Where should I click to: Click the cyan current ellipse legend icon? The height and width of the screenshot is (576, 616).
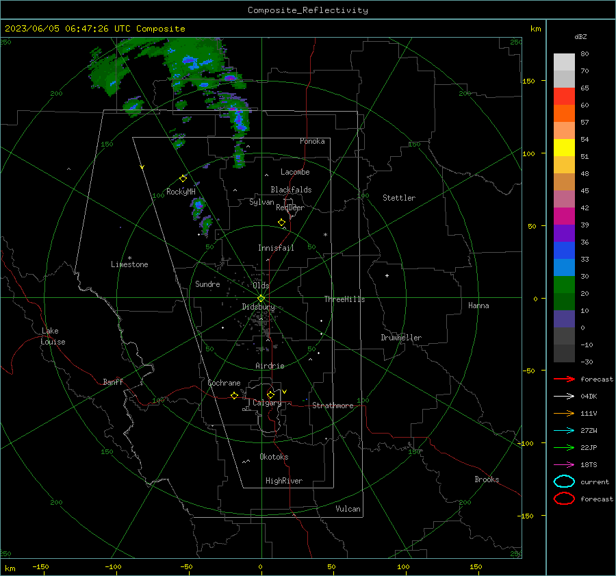pyautogui.click(x=564, y=481)
